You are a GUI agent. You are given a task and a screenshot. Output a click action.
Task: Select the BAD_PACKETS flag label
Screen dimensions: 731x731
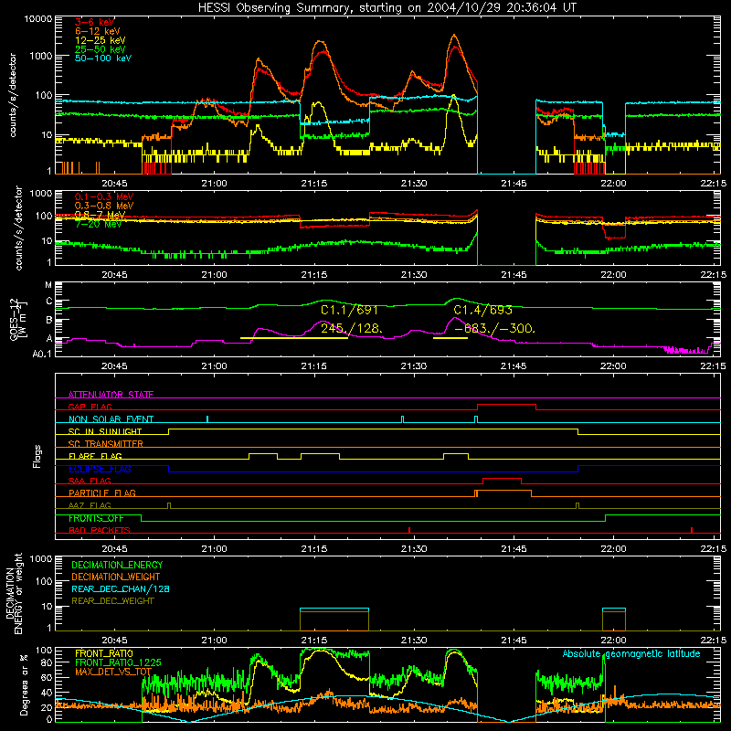(x=100, y=530)
